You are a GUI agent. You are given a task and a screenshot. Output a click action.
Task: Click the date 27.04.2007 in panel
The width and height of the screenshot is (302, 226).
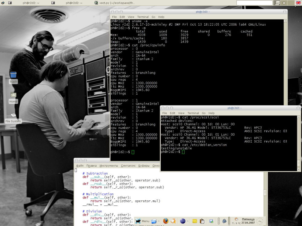pos(248,223)
